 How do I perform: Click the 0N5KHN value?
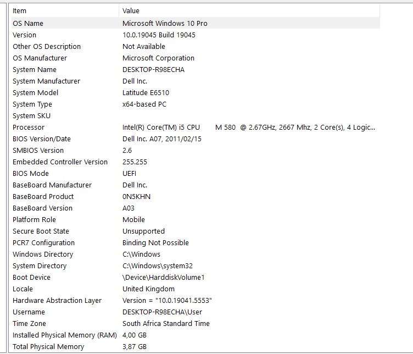pyautogui.click(x=136, y=197)
